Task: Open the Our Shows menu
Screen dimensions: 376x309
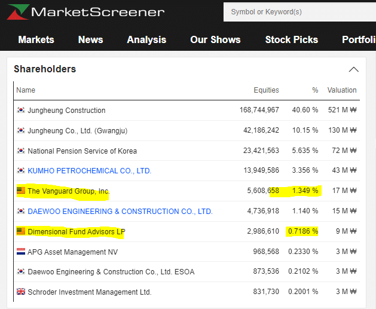Action: (215, 40)
